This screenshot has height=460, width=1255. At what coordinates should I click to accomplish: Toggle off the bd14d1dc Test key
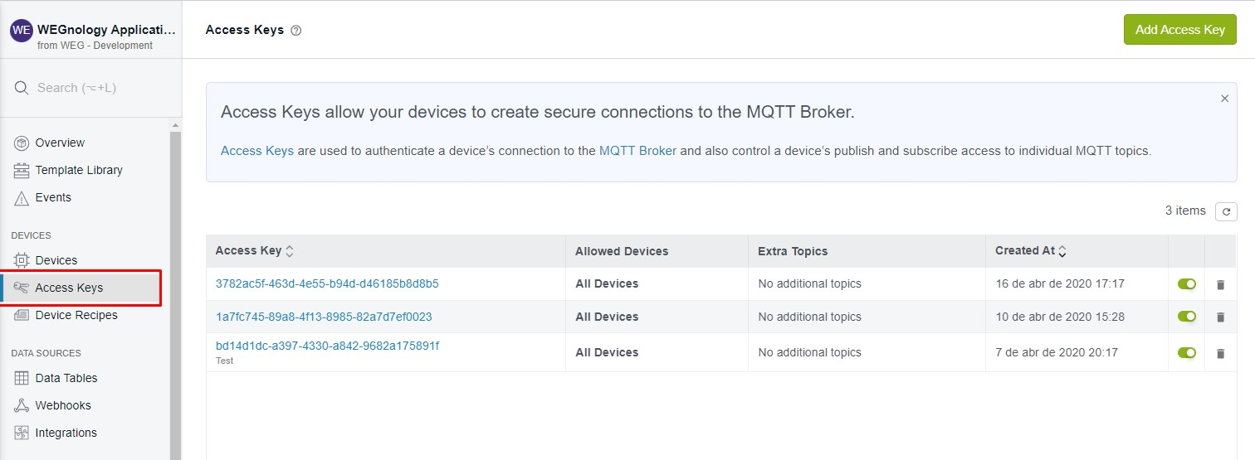[1187, 353]
